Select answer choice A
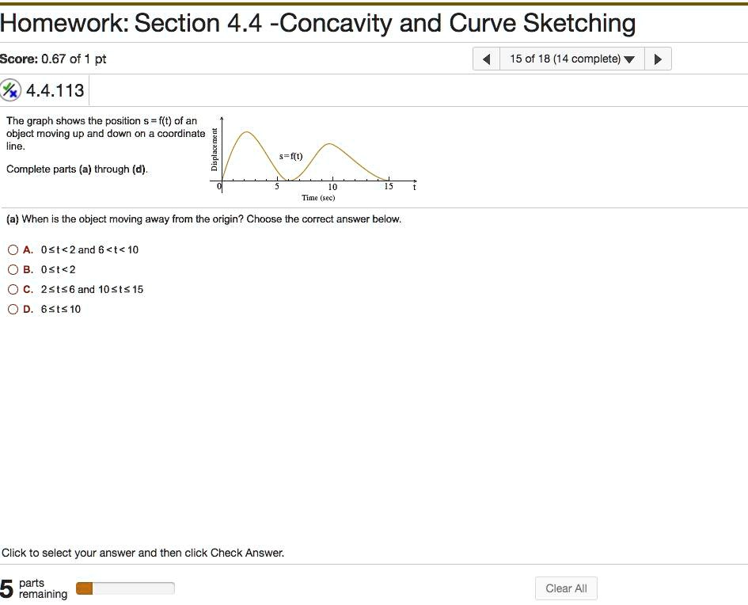Viewport: 748px width, 605px height. [13, 249]
